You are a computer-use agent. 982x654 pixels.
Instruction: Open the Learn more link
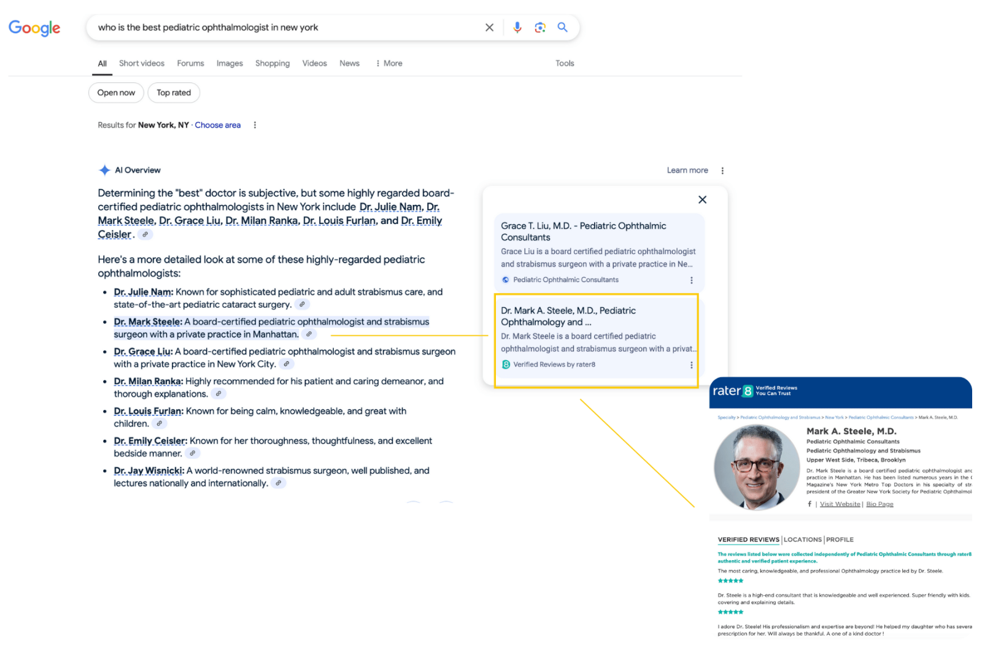(x=687, y=171)
